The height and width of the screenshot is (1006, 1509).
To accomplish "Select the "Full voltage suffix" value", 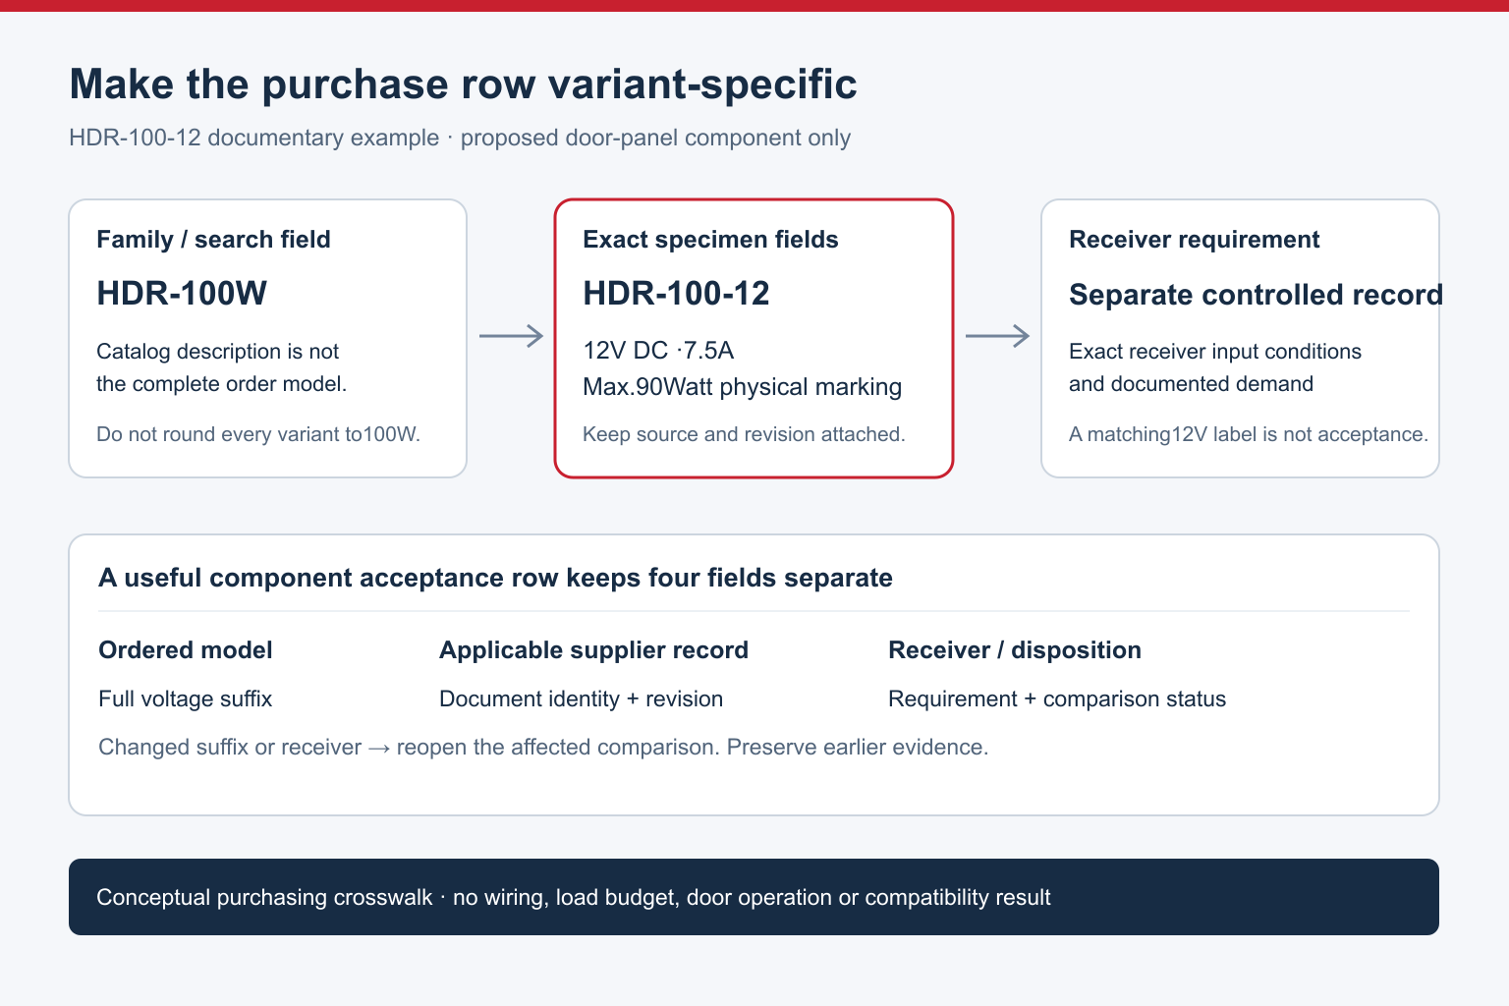I will click(x=185, y=699).
